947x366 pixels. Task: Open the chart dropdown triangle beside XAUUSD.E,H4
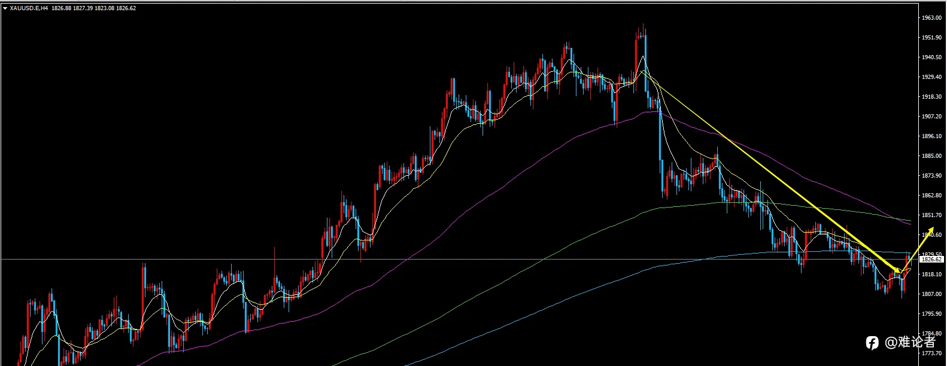click(5, 8)
